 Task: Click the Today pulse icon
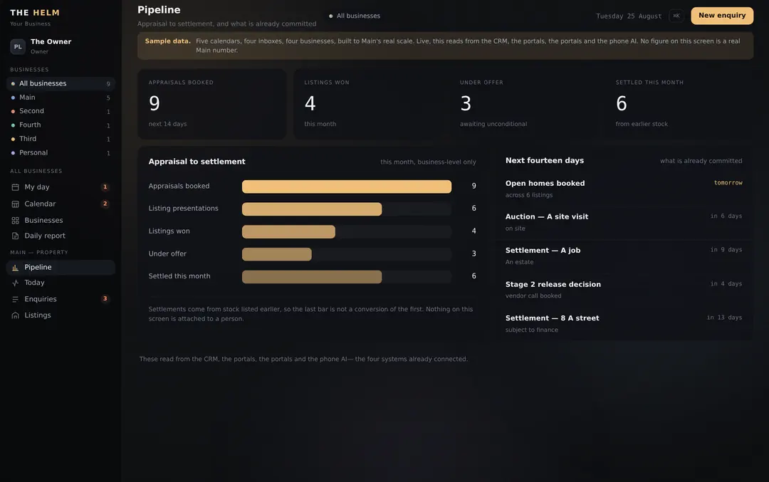(x=15, y=283)
